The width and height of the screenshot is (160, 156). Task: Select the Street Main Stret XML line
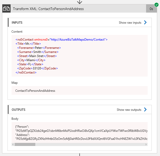click(x=37, y=56)
